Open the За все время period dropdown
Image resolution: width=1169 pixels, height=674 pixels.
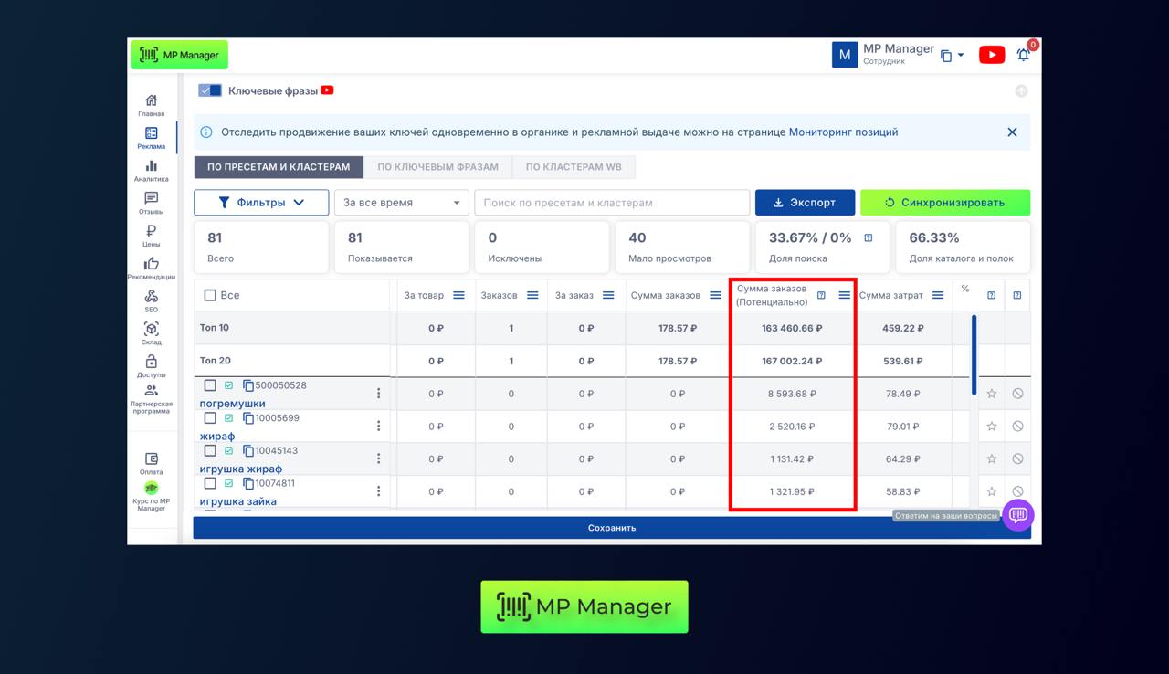(401, 203)
